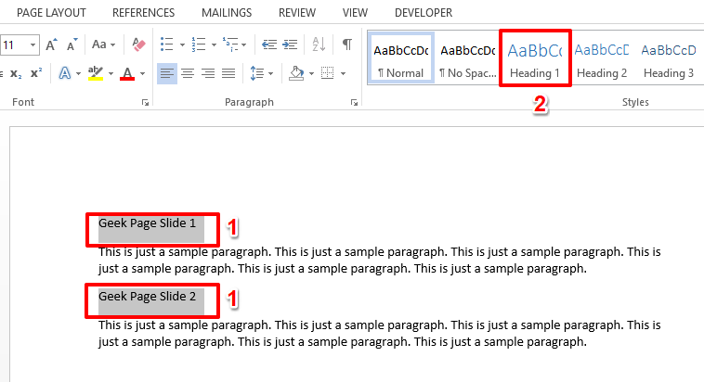
Task: Align text right
Action: coord(208,73)
